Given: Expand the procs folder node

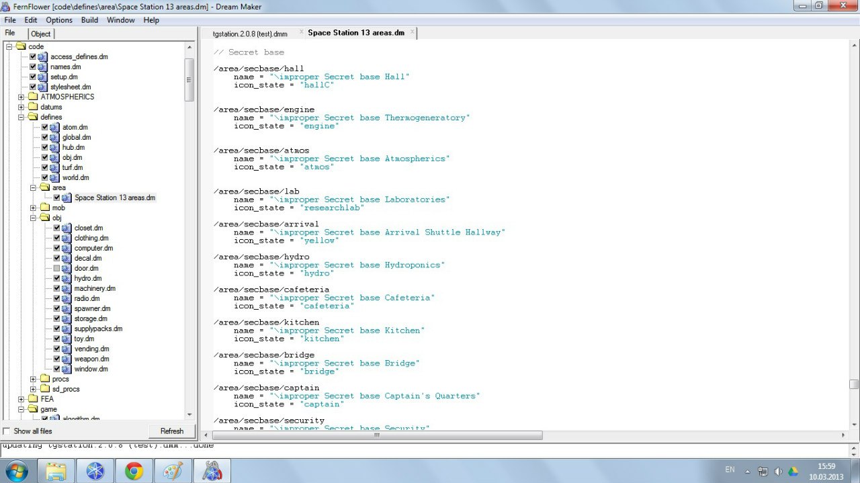Looking at the screenshot, I should (x=34, y=379).
